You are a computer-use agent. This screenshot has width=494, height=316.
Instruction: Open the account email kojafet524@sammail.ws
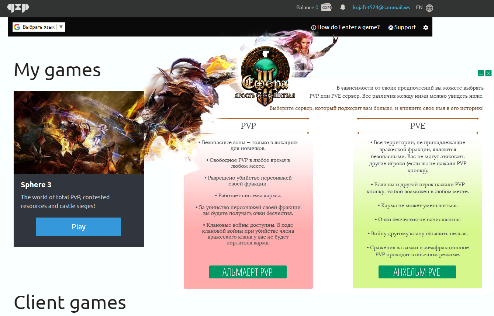point(381,7)
